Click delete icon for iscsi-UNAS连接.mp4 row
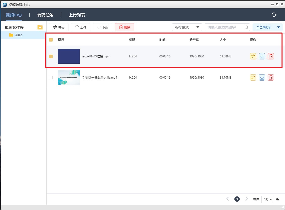The width and height of the screenshot is (285, 210). (271, 56)
